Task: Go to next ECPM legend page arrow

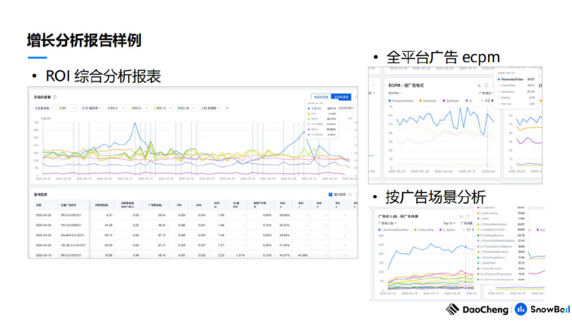Action: pos(493,100)
